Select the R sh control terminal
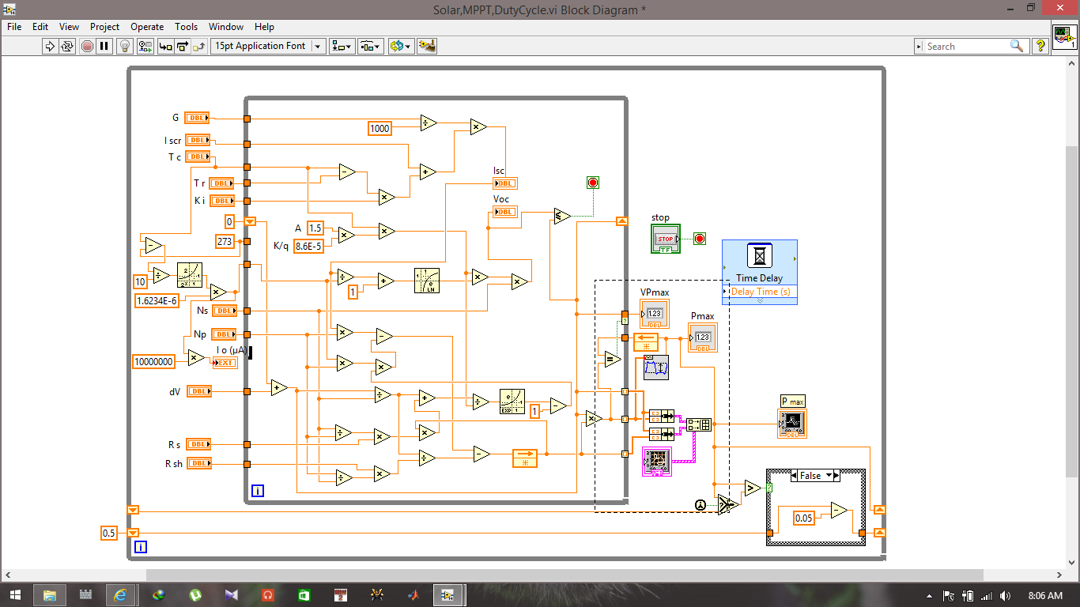The height and width of the screenshot is (607, 1080). [198, 463]
